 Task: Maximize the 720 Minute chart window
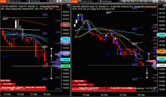[66, 1]
